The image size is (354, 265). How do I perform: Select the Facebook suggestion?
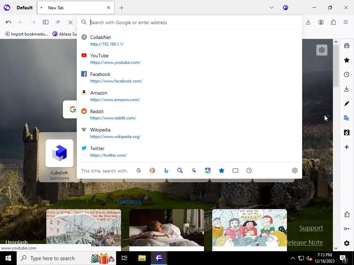tap(189, 78)
